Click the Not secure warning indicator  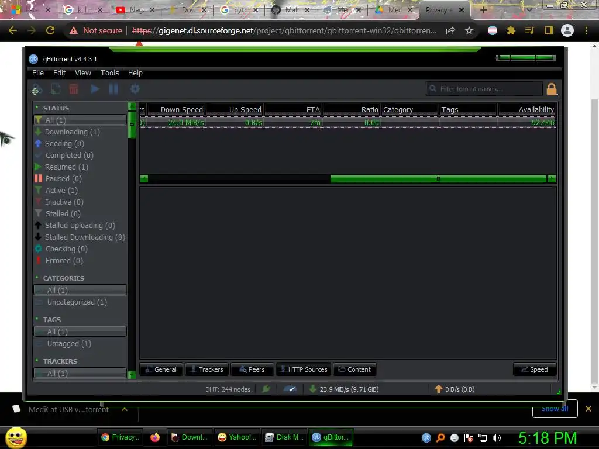click(x=96, y=30)
